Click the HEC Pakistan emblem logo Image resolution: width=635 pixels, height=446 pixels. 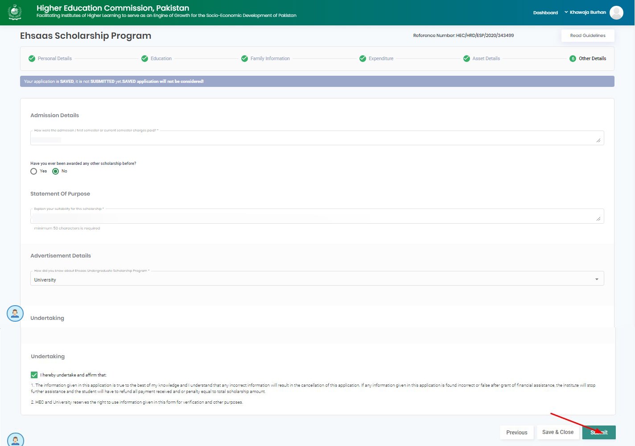(x=15, y=12)
